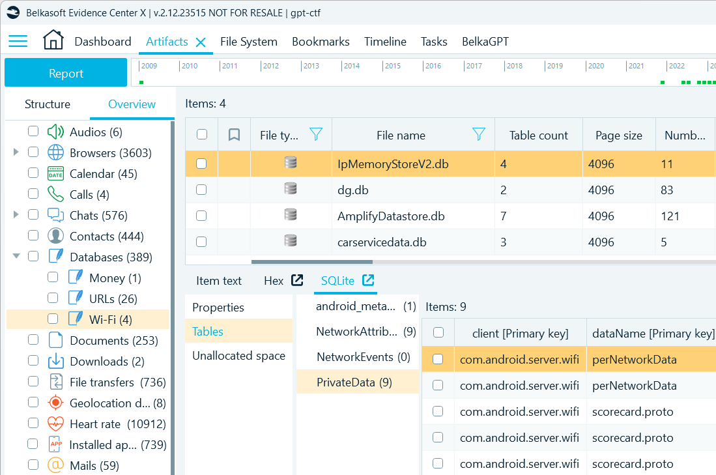
Task: Tick the Contacts checkbox
Action: (x=33, y=235)
